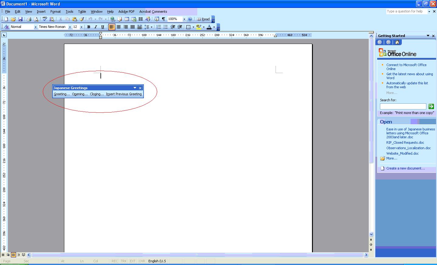Open the Format menu

(56, 12)
